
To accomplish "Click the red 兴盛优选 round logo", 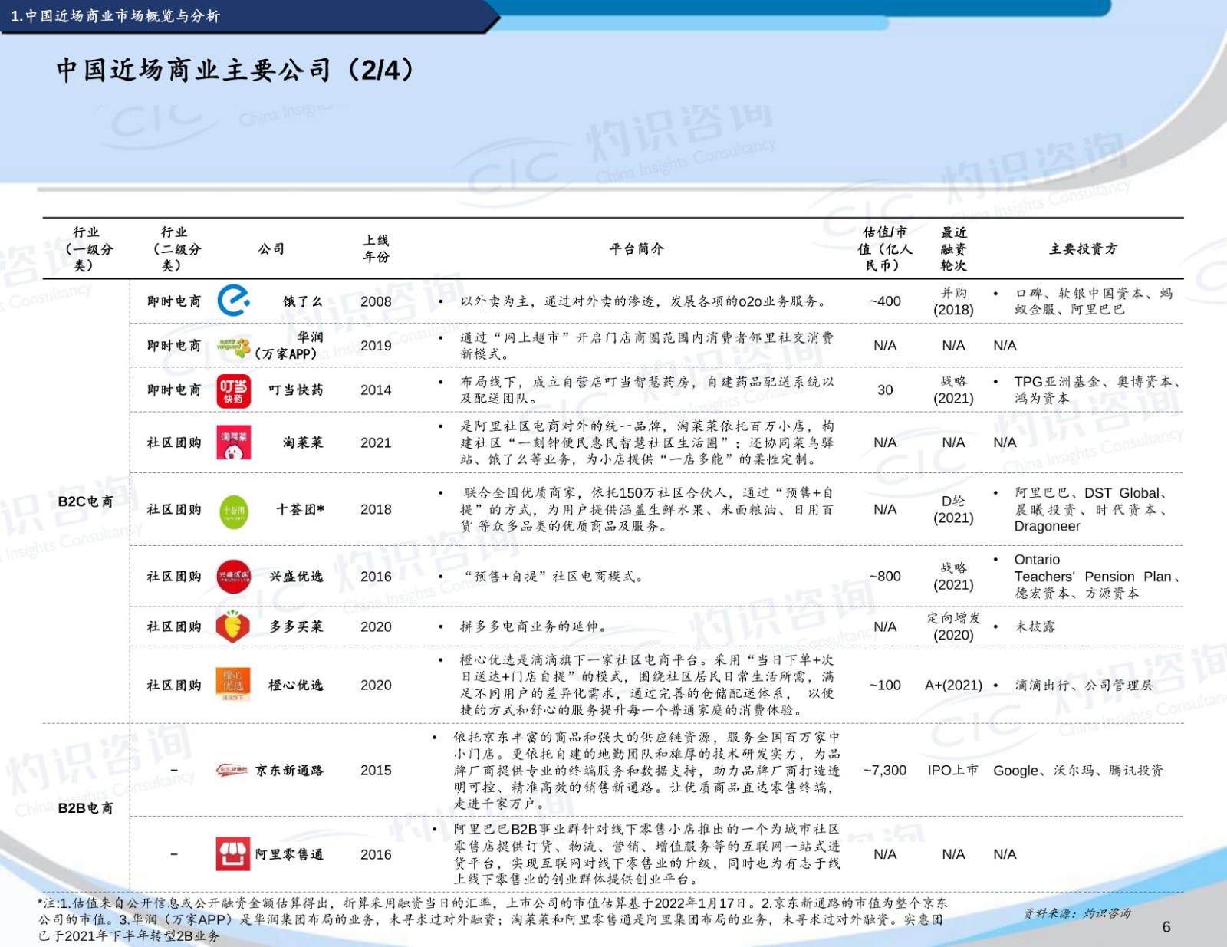I will (x=233, y=576).
